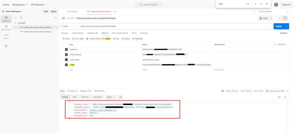Click the edit pencil icon near Save
This screenshot has height=133, width=293.
pos(279,18)
